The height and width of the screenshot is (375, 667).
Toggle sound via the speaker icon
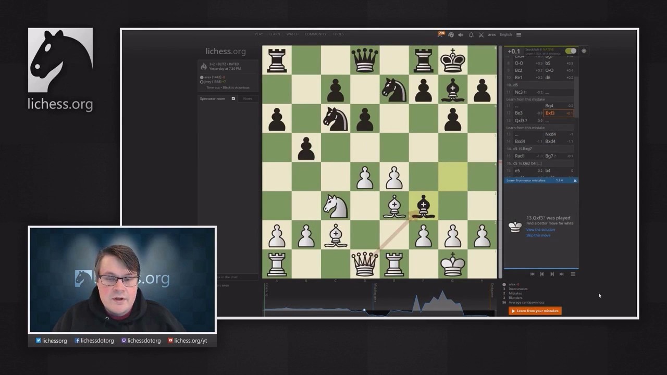(x=461, y=35)
